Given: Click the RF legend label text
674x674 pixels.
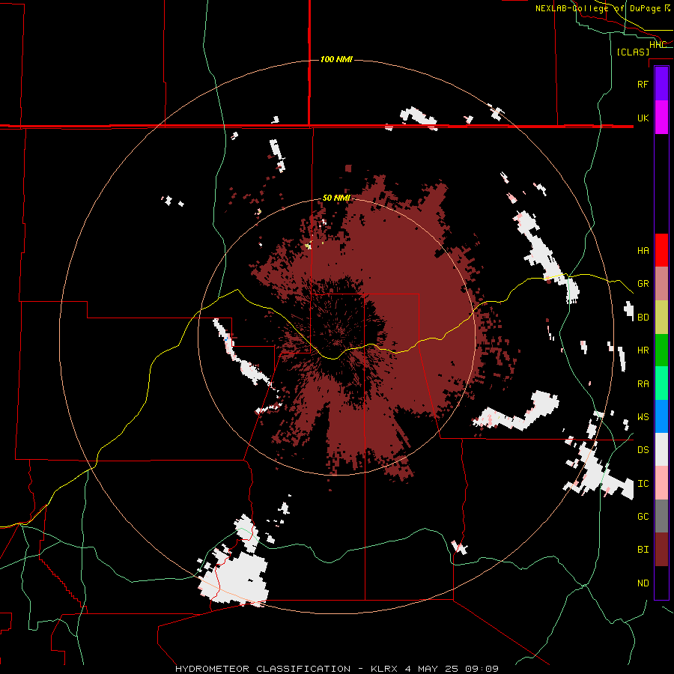Looking at the screenshot, I should pos(643,84).
